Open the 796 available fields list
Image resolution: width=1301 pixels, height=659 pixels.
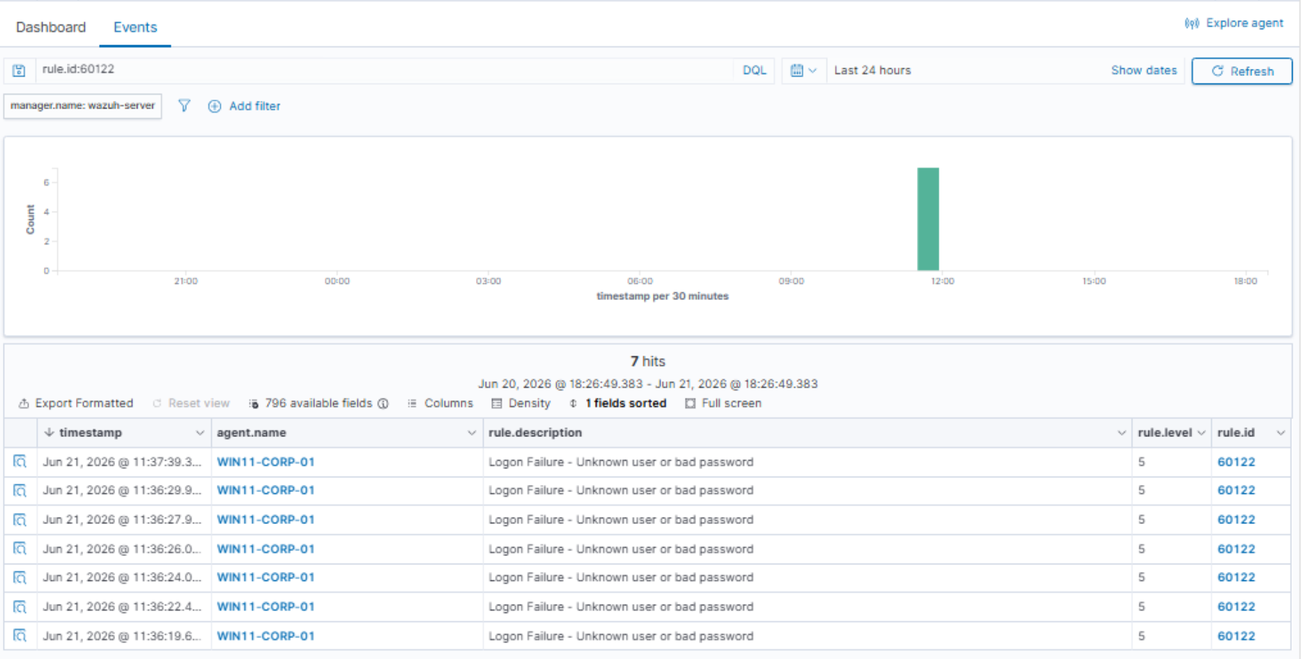(x=311, y=403)
